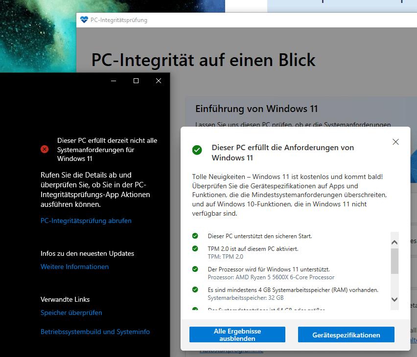
Task: Maximize the black settings window
Action: (136, 81)
